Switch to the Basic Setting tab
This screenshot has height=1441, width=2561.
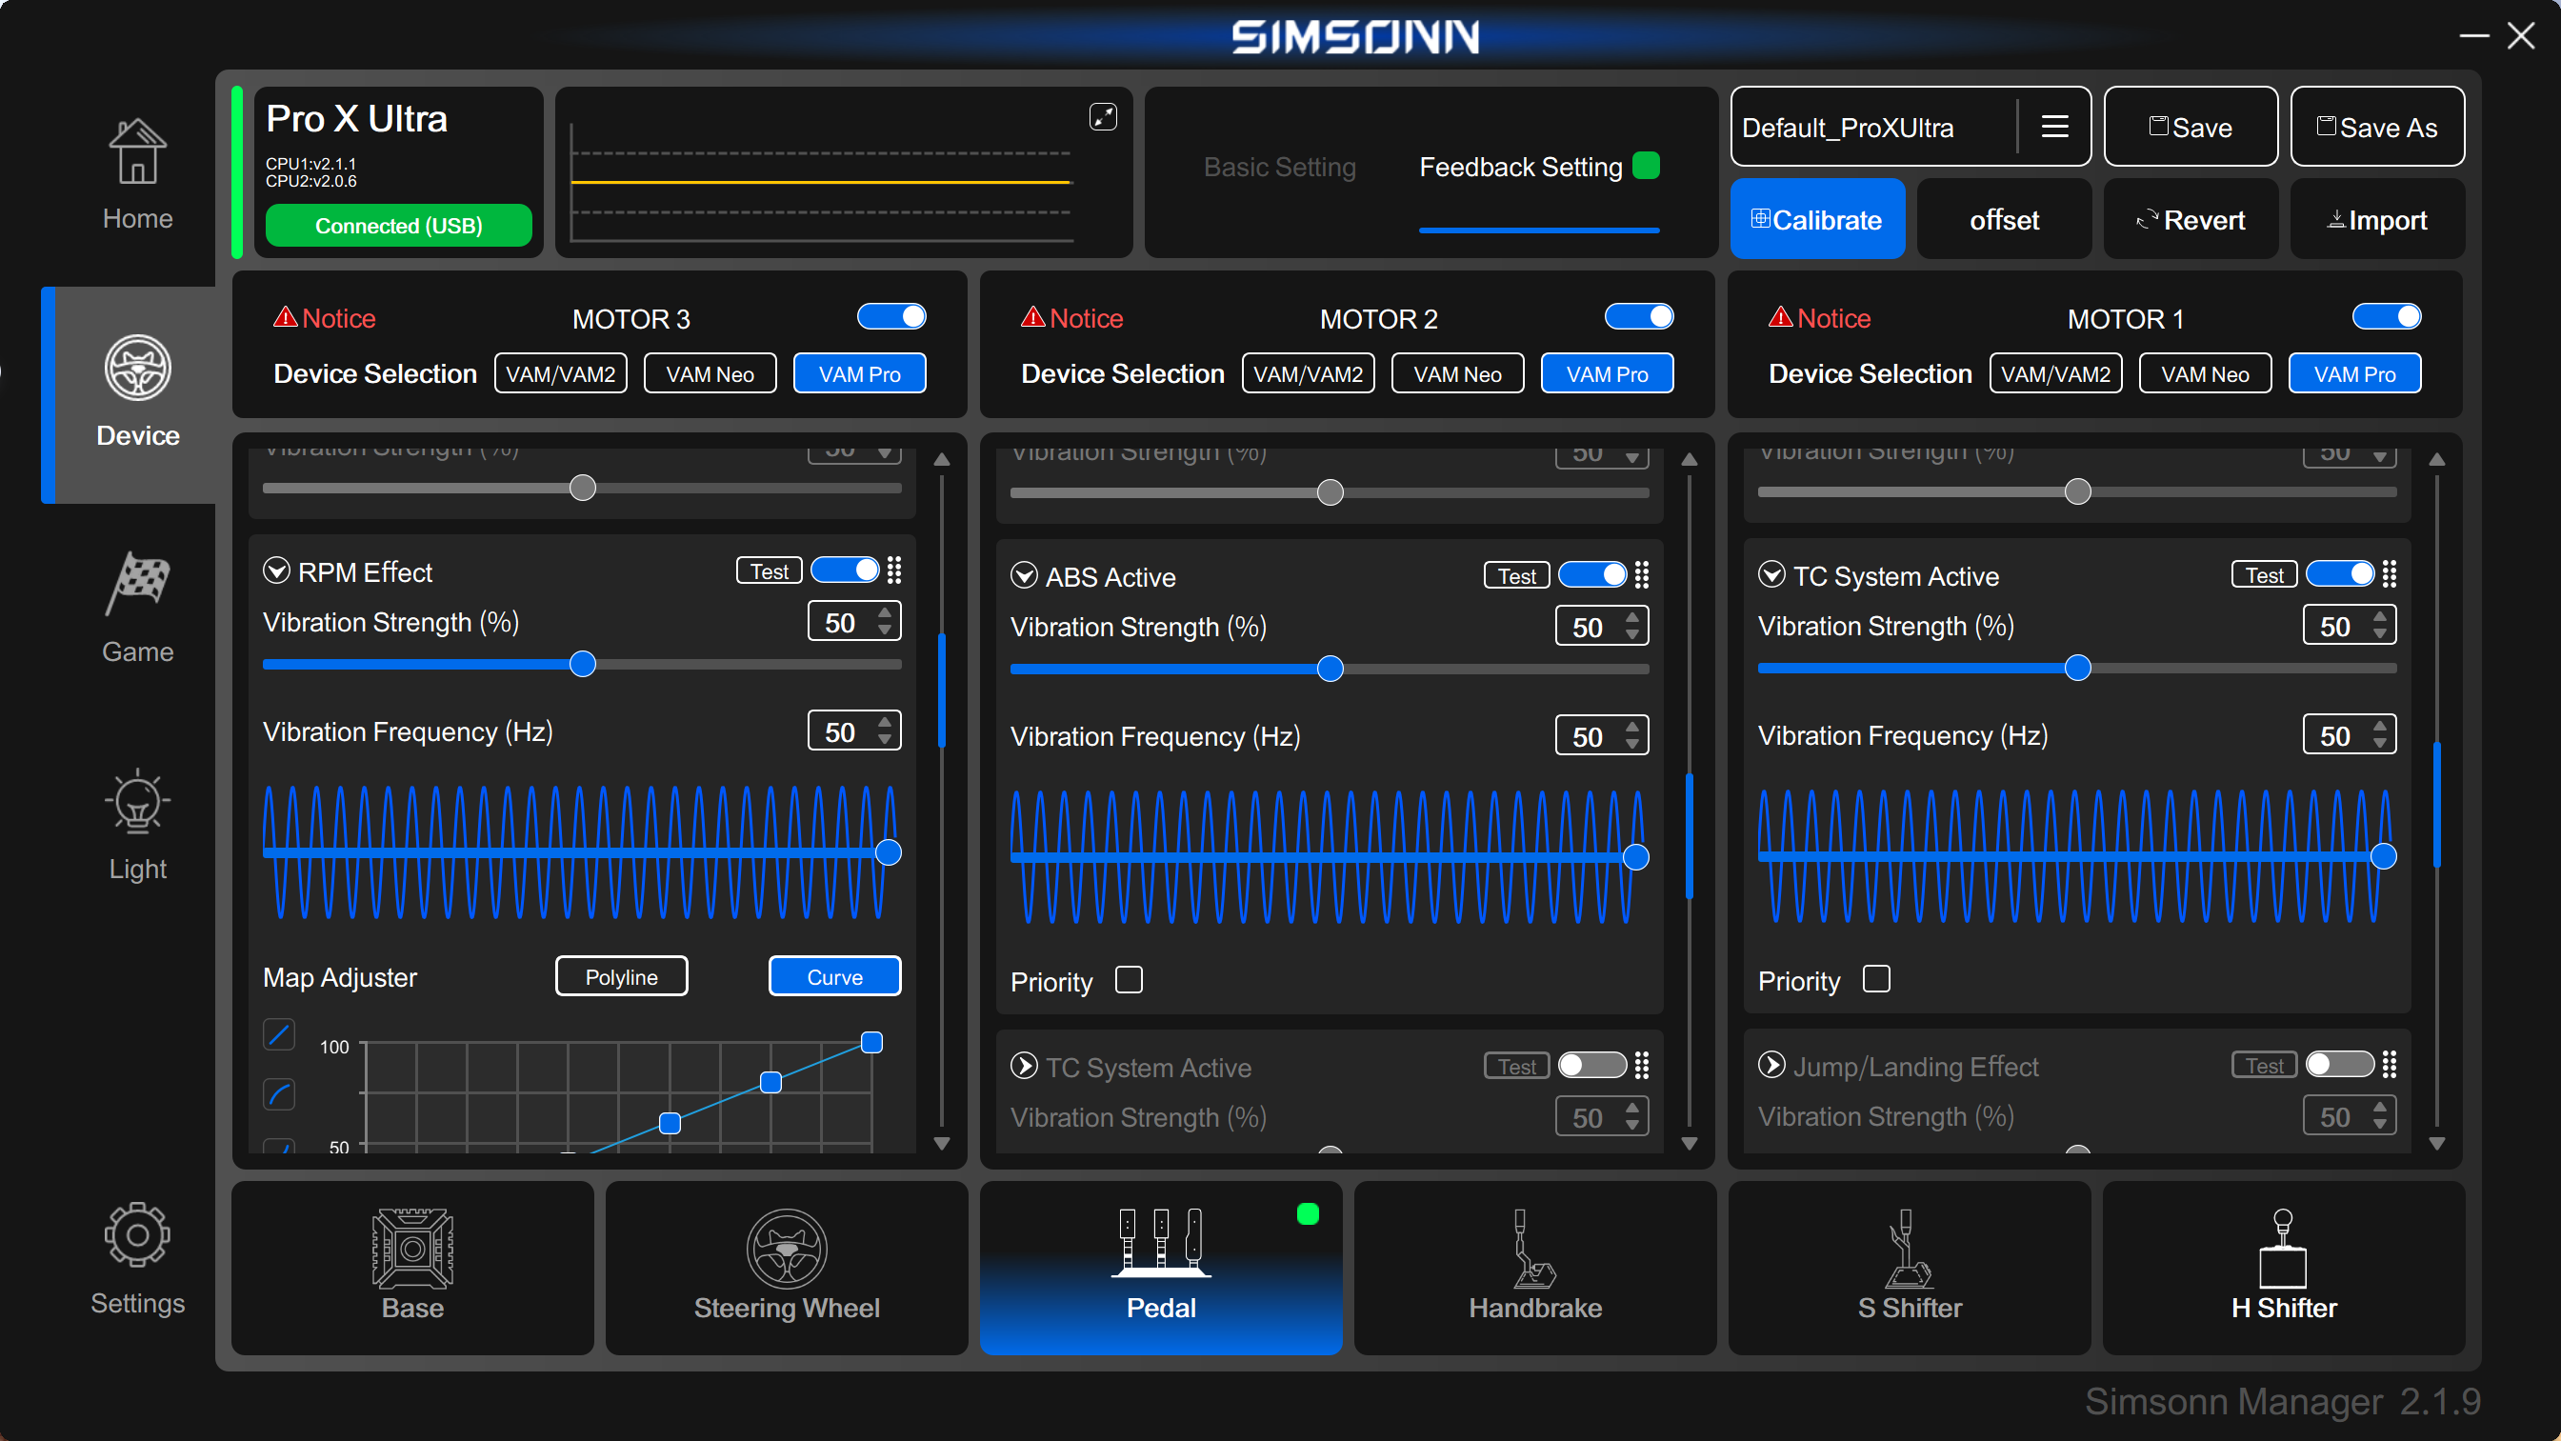1279,167
